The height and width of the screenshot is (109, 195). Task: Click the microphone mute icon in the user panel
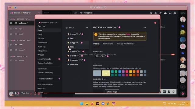(31, 94)
